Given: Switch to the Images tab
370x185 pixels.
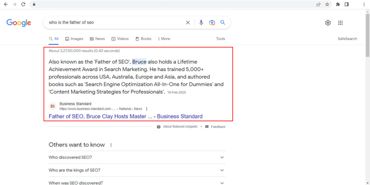Looking at the screenshot, I should (x=74, y=39).
